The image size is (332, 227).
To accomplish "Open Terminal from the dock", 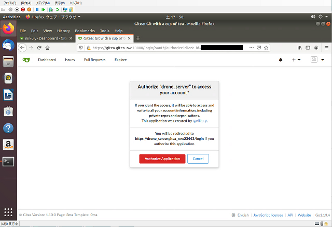I will (x=8, y=161).
